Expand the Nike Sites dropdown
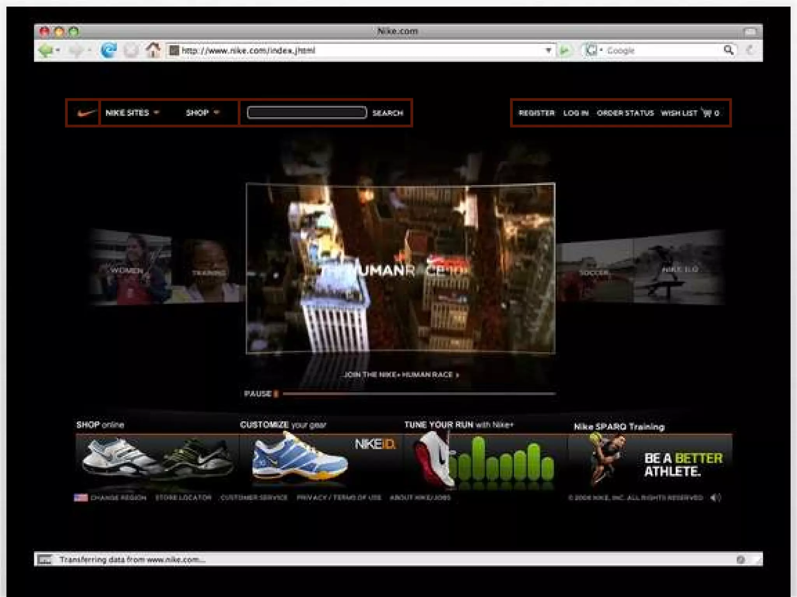Viewport: 797px width, 597px height. pos(132,113)
